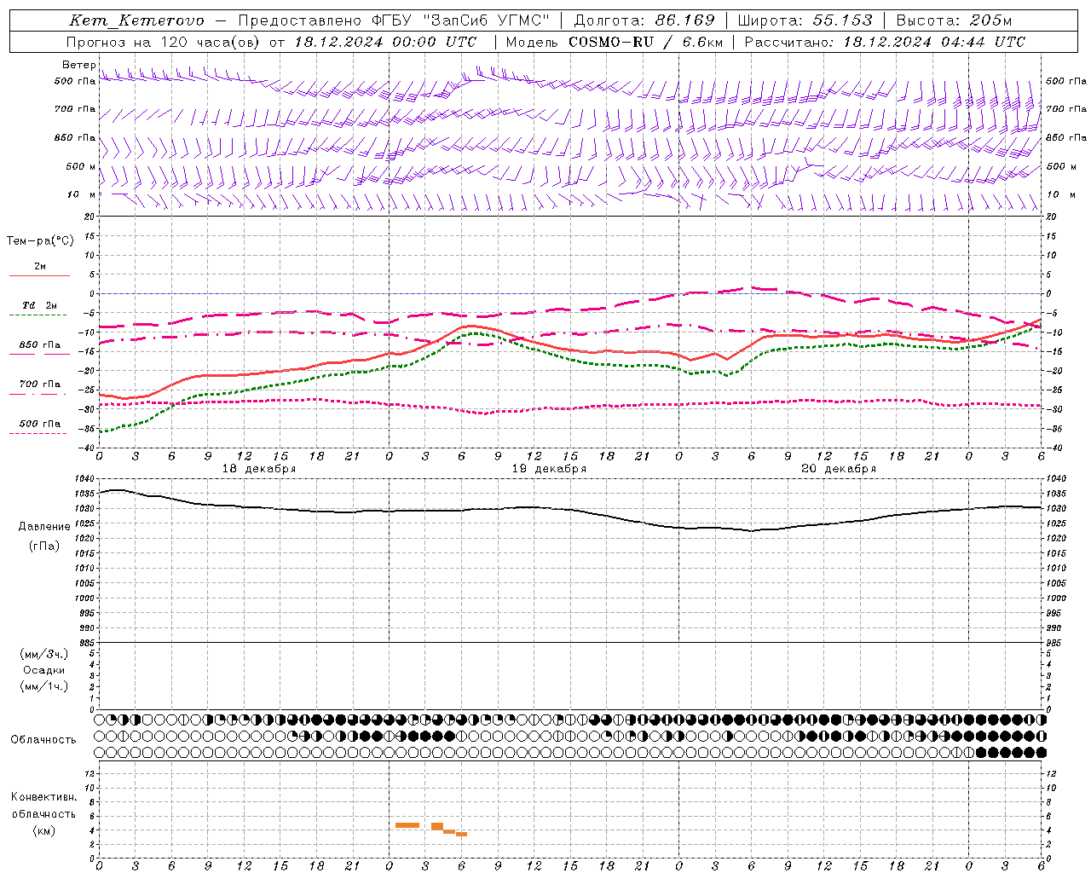Select the Давление pressure panel label
Screen dimensions: 1091x873
click(43, 527)
